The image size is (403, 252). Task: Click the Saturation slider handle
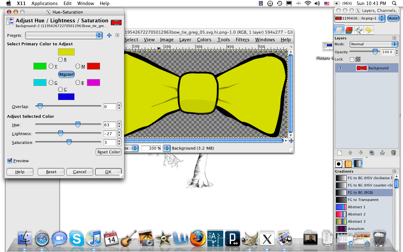(69, 142)
